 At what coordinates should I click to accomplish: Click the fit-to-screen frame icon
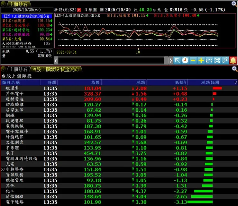[217, 61]
